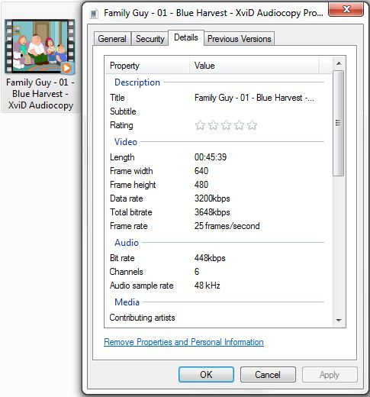Click the Apply button
Screen dimensions: 370x397
click(x=330, y=374)
